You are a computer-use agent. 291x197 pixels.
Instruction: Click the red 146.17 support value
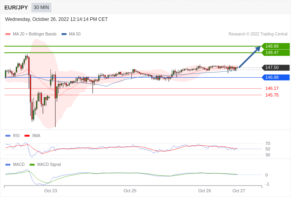click(272, 88)
